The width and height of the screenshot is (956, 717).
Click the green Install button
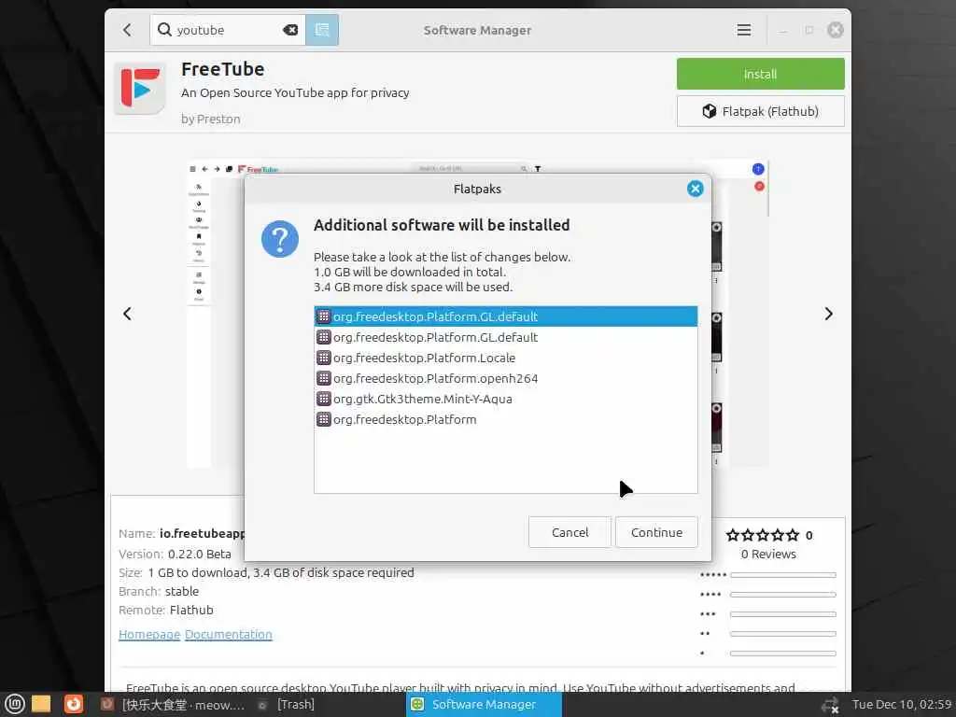760,74
